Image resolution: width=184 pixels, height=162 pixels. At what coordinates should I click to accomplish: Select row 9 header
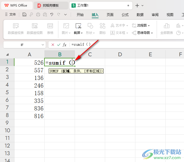pos(7,123)
